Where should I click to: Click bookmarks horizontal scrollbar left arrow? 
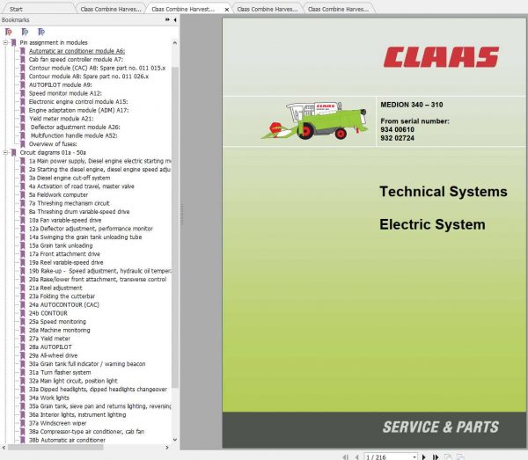pos(4,447)
